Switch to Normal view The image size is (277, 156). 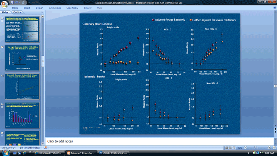[227, 148]
